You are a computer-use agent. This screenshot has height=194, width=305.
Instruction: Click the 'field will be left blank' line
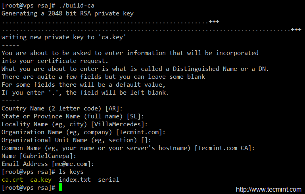131,93
